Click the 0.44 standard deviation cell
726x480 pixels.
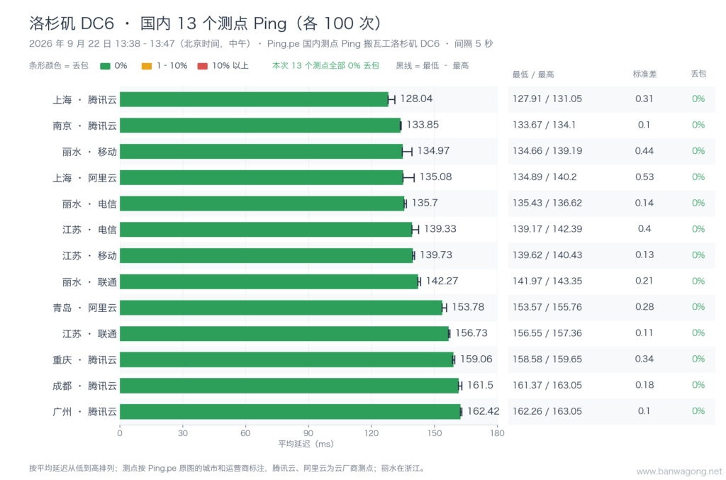coord(644,151)
